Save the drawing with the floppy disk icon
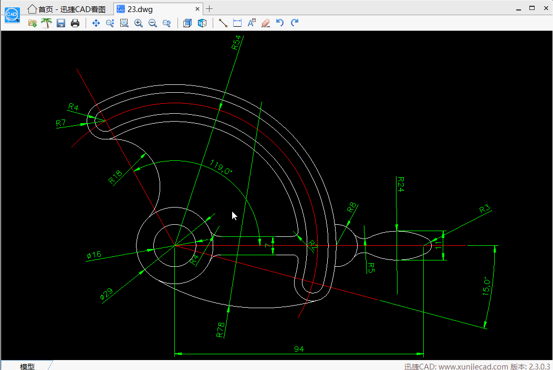This screenshot has height=370, width=553. 61,23
